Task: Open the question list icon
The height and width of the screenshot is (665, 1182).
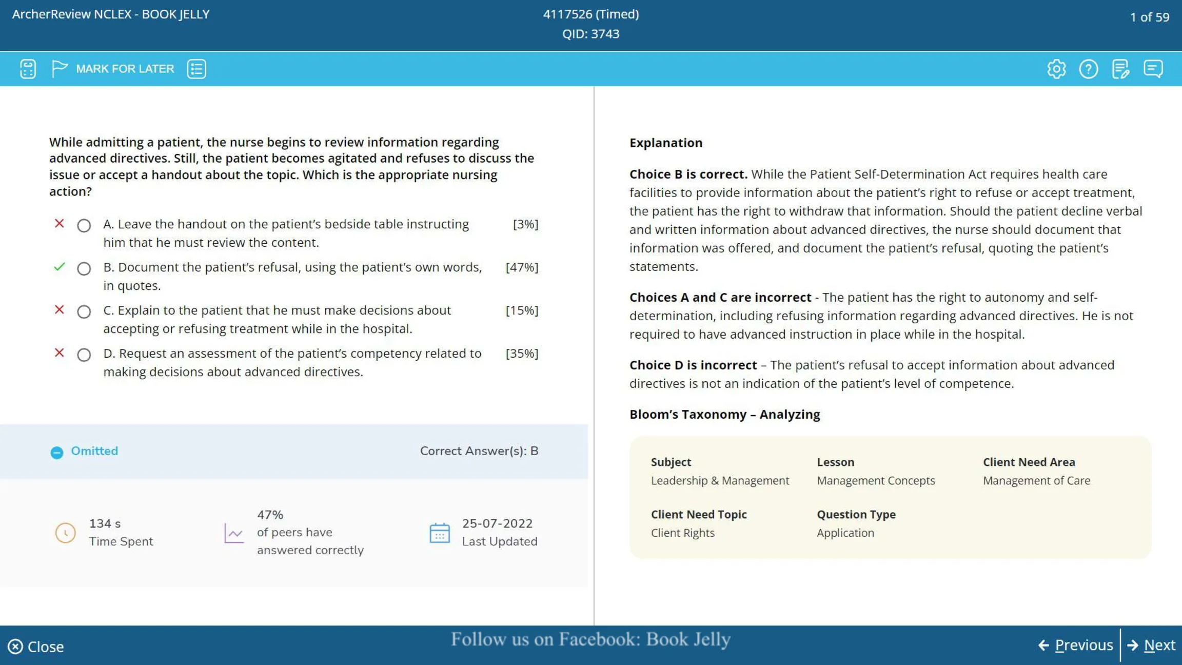Action: click(196, 69)
